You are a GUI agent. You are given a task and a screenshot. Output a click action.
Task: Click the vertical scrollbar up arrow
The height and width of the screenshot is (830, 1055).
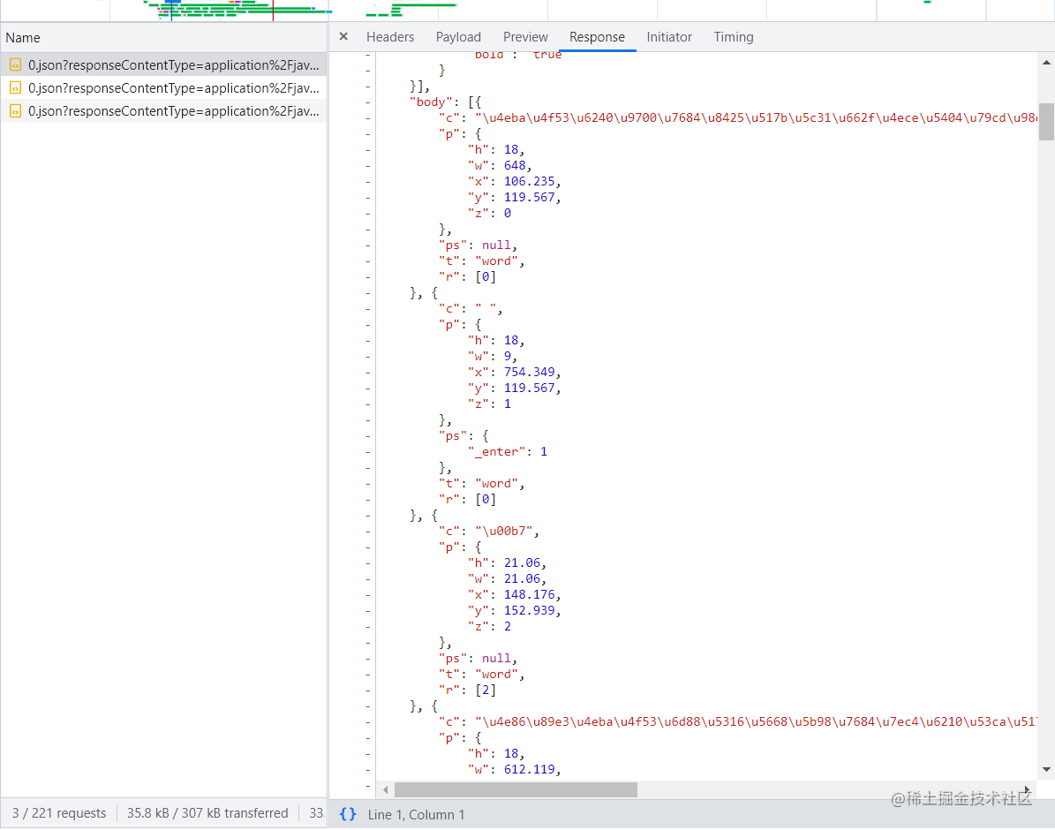[1046, 63]
